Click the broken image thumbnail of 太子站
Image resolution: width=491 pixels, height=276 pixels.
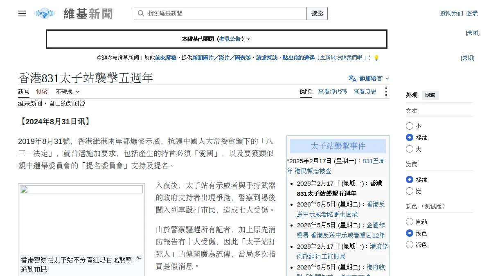tap(81, 220)
